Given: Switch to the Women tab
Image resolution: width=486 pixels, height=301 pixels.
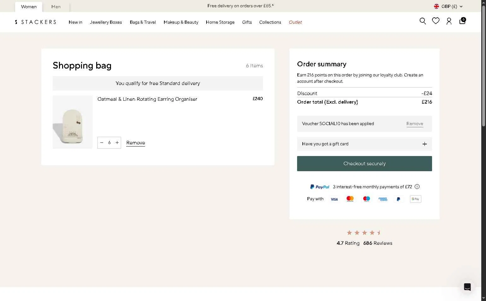Looking at the screenshot, I should tap(29, 7).
